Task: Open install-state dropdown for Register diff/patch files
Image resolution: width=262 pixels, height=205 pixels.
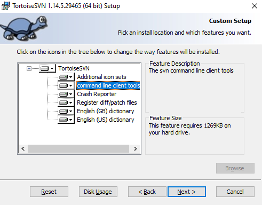Action: [66, 102]
